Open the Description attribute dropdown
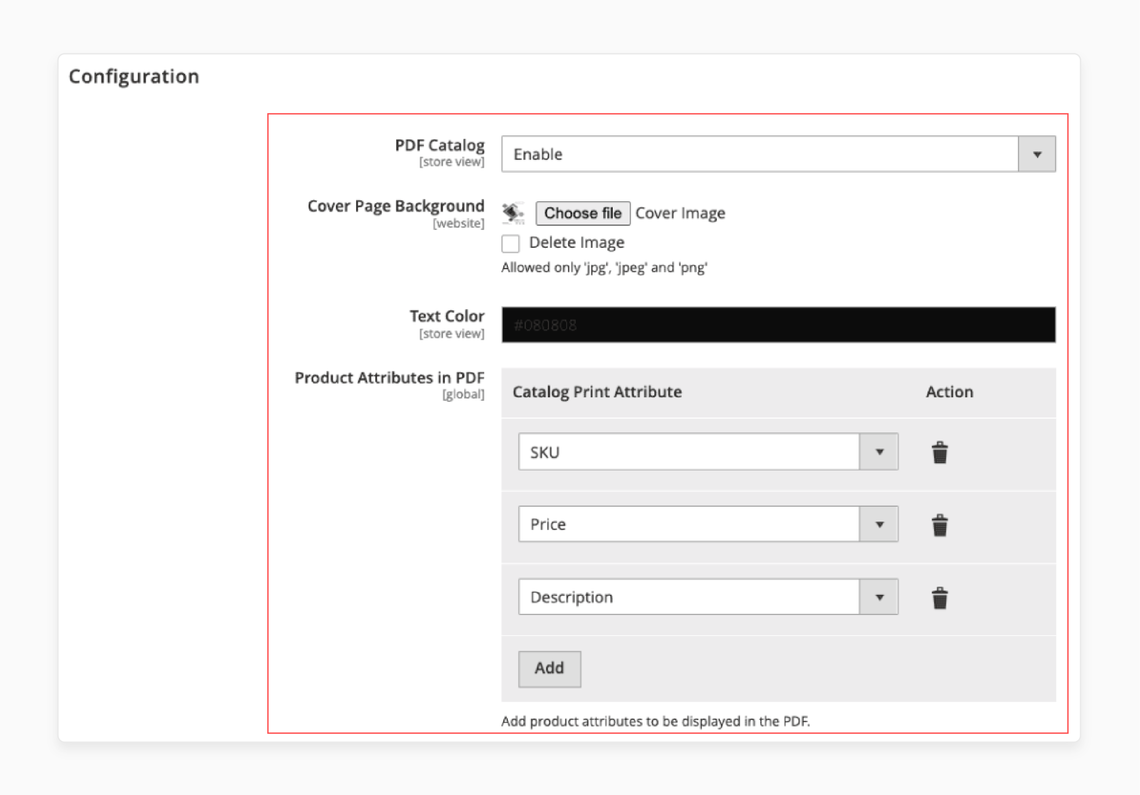The image size is (1140, 795). tap(708, 597)
